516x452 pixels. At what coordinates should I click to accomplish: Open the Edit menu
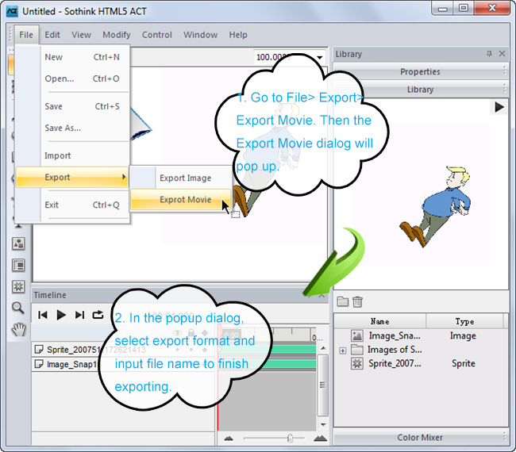point(52,35)
